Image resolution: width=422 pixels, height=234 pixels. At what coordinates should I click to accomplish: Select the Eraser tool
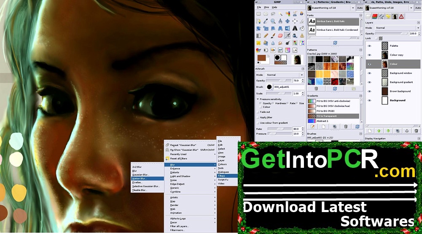pyautogui.click(x=280, y=35)
